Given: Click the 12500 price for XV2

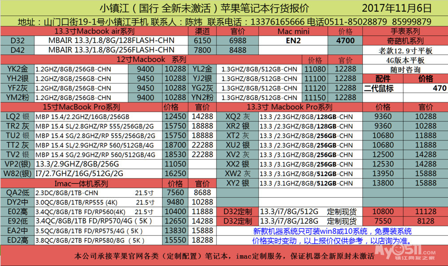Looking at the screenshot, I should coord(383,155).
